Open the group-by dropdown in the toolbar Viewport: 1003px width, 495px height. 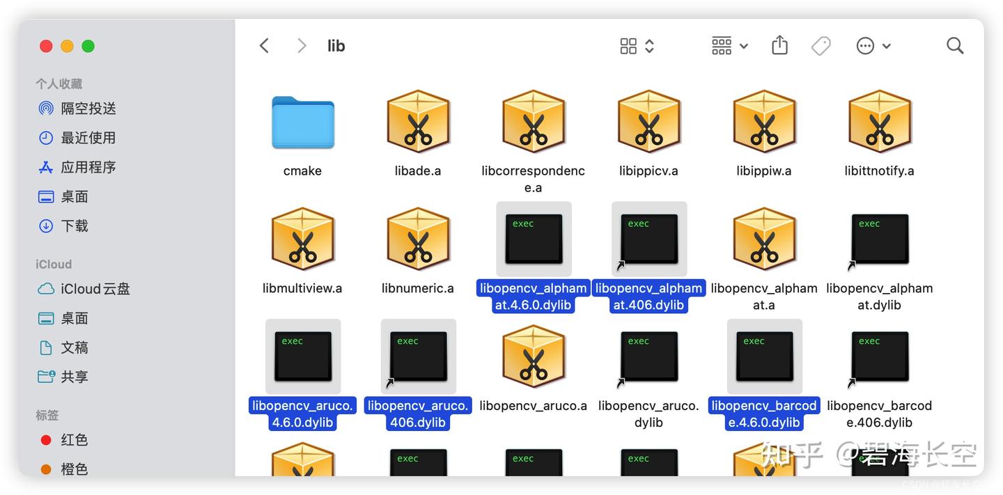pos(728,45)
